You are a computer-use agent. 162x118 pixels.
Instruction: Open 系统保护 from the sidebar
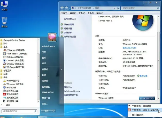pos(68,33)
